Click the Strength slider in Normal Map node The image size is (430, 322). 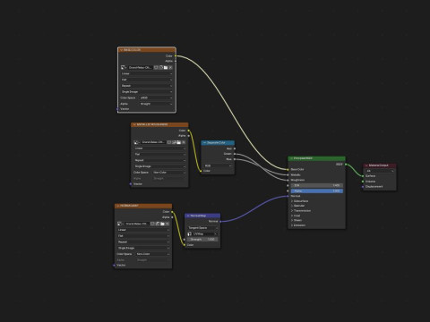click(x=202, y=240)
